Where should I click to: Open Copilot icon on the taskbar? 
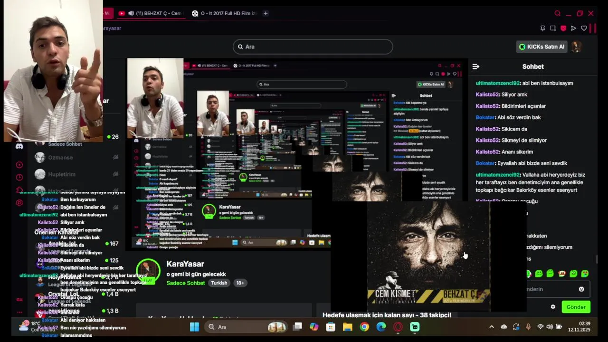[x=314, y=327]
